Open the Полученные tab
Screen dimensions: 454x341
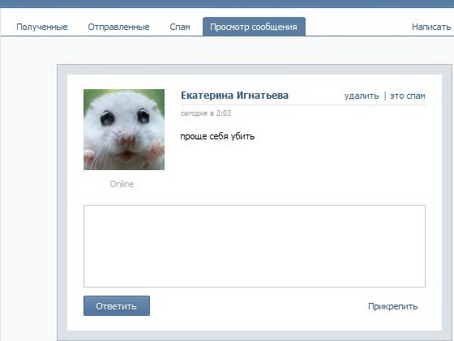[42, 27]
